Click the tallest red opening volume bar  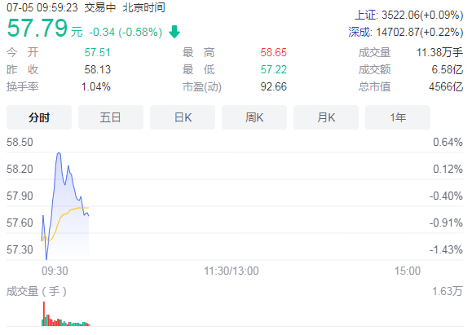click(44, 314)
